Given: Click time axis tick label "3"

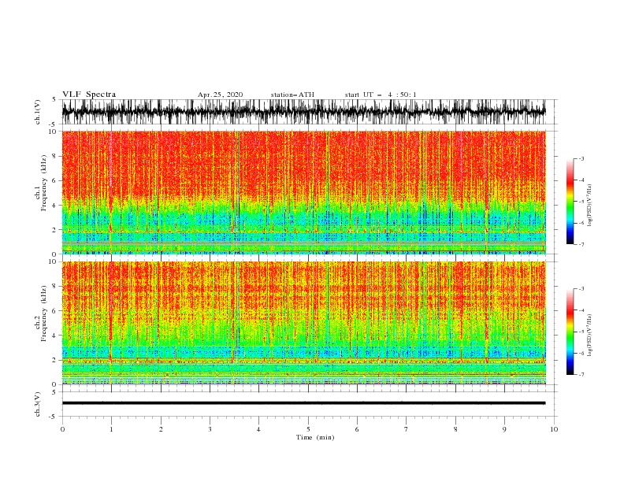Looking at the screenshot, I should [210, 429].
